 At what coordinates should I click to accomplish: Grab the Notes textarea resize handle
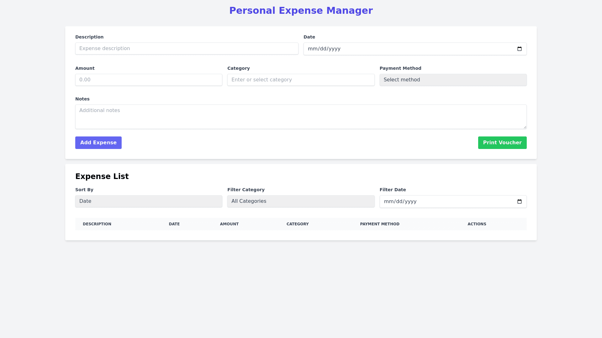pos(525,127)
